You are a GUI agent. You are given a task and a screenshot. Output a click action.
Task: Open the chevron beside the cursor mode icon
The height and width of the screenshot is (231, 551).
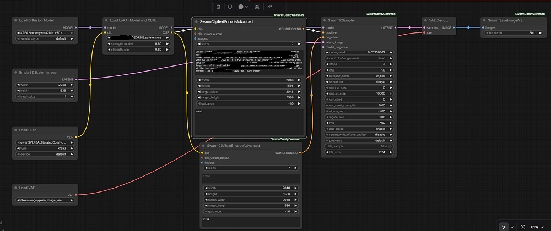pyautogui.click(x=512, y=227)
